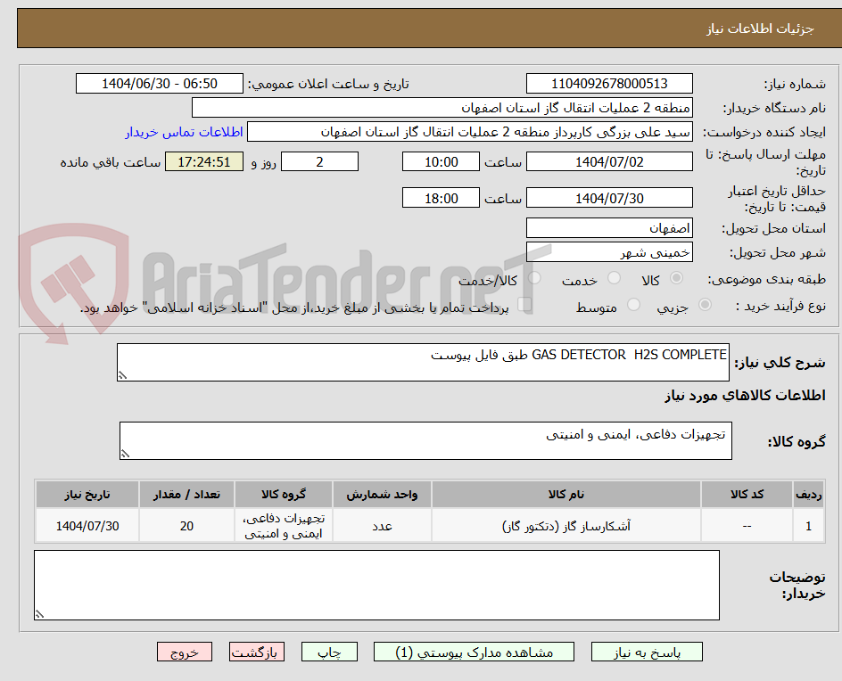Image resolution: width=842 pixels, height=681 pixels.
Task: Click the خروج exit button
Action: coord(185,652)
